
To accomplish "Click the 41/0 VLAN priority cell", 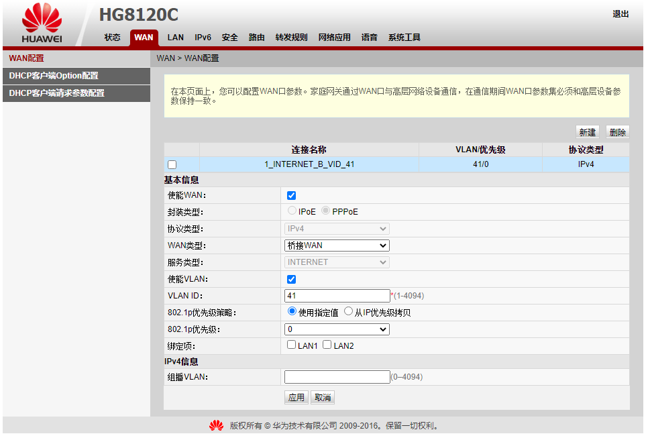I will (x=481, y=164).
